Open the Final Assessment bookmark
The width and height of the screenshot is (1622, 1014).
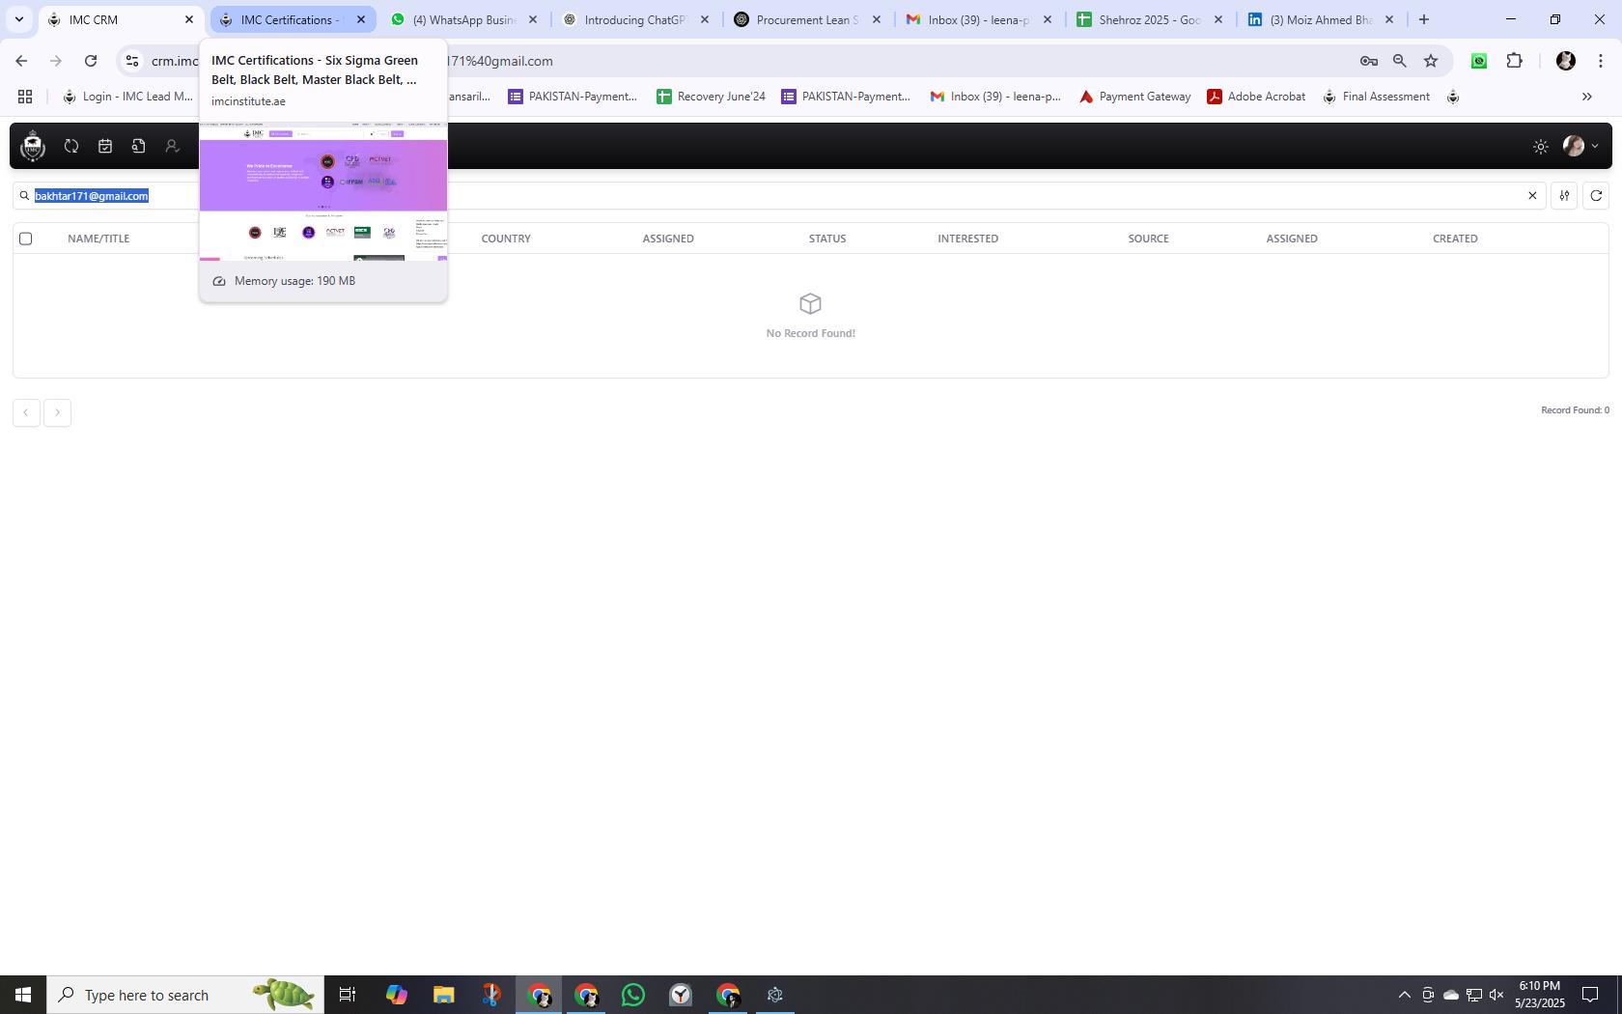1376,97
